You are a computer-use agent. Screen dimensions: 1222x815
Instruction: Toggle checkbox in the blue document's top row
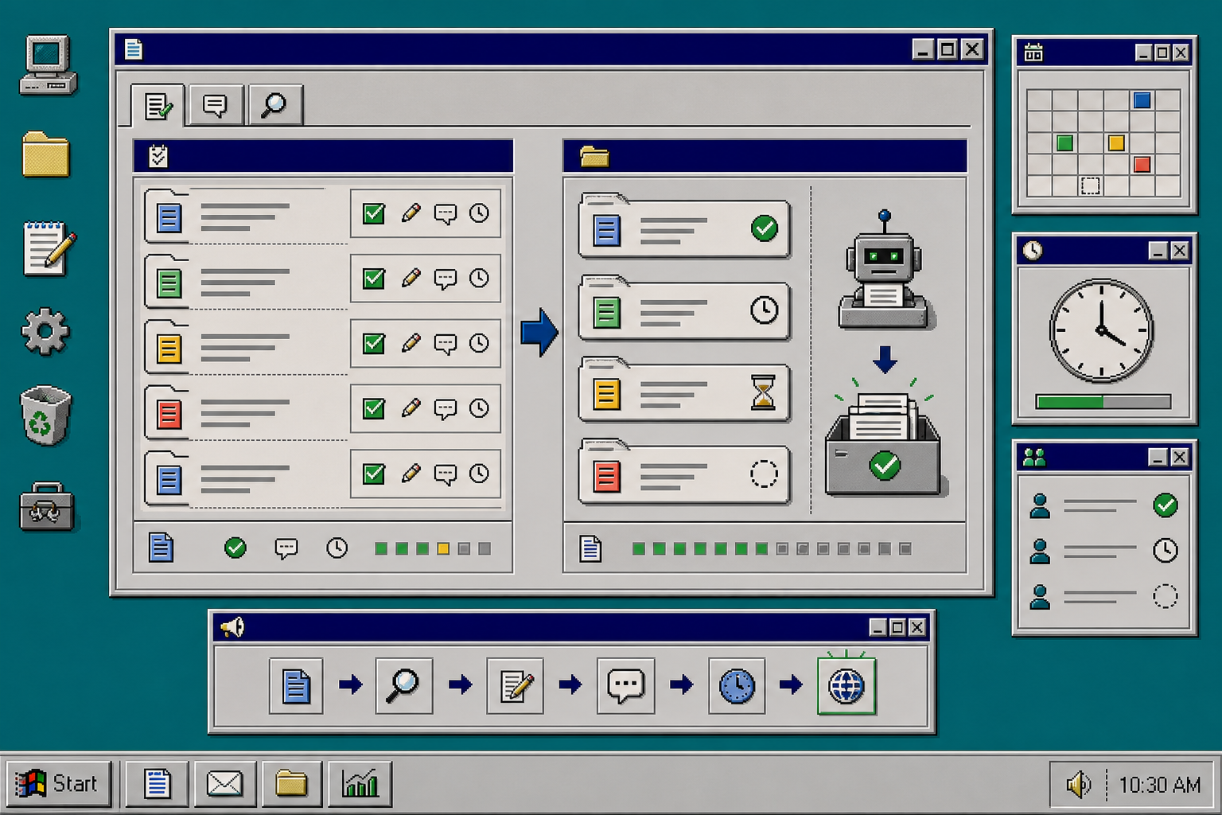point(374,213)
